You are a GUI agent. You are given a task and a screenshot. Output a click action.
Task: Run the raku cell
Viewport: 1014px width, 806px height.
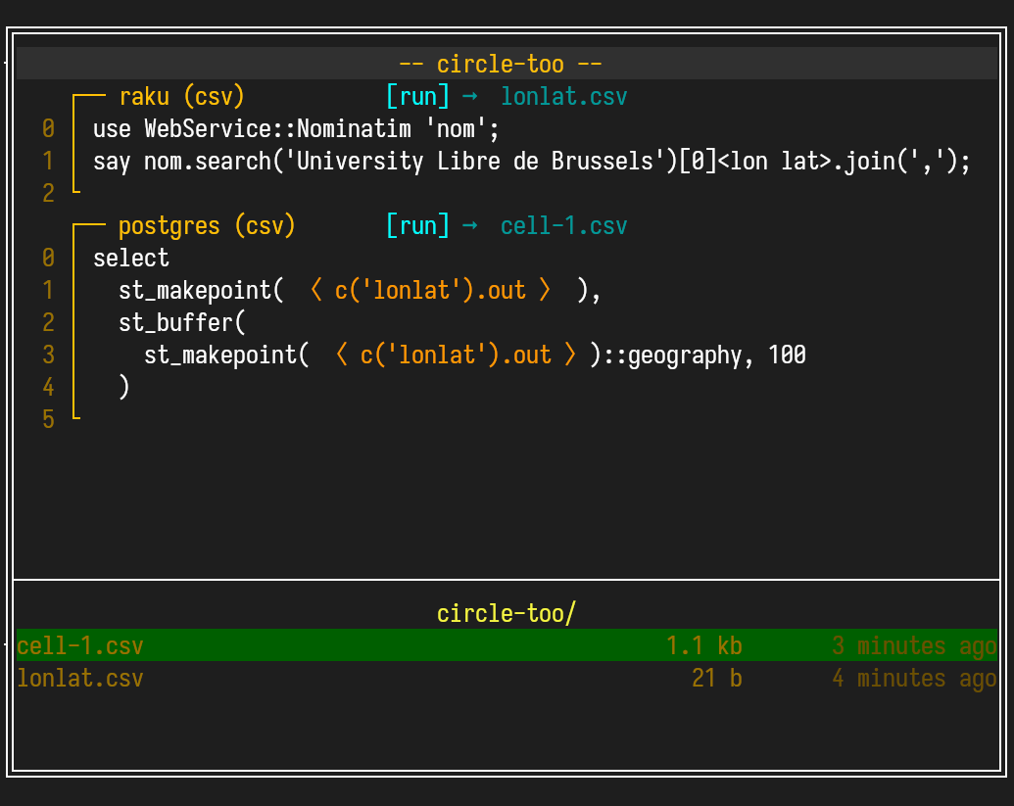[x=417, y=97]
